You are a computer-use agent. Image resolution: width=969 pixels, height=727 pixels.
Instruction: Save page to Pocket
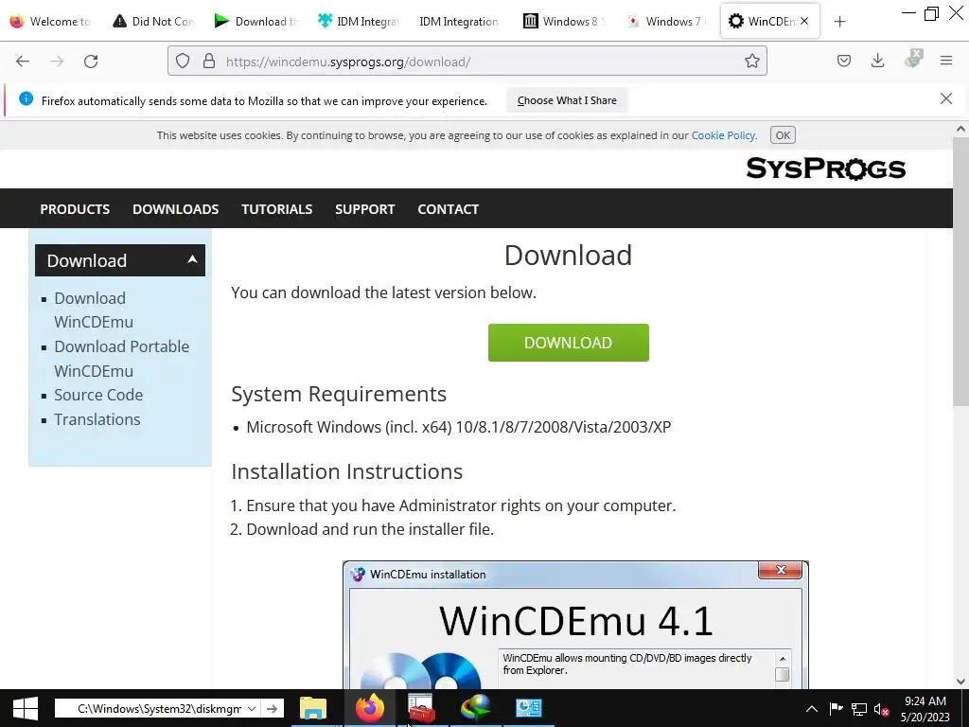coord(844,62)
